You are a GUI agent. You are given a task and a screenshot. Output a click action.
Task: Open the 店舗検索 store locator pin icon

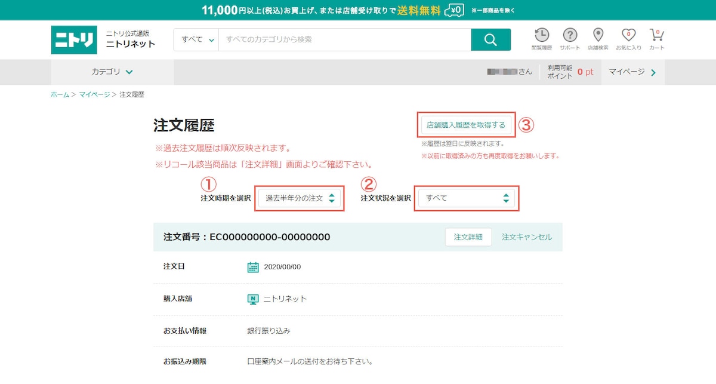coord(598,38)
